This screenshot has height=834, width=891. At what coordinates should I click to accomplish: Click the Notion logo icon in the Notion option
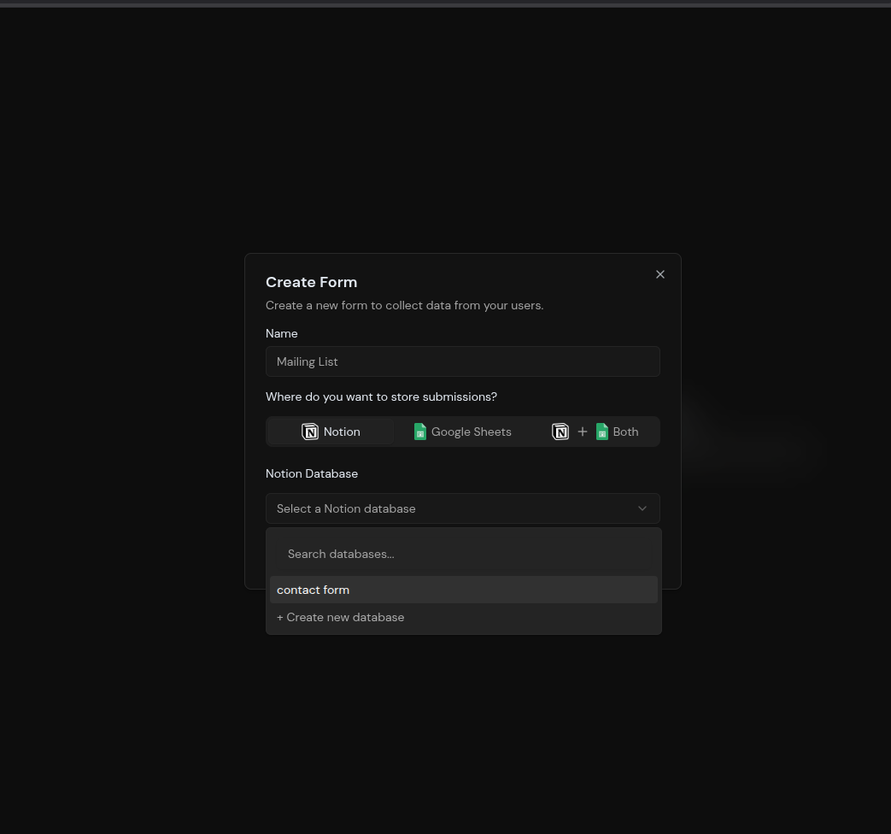coord(310,432)
